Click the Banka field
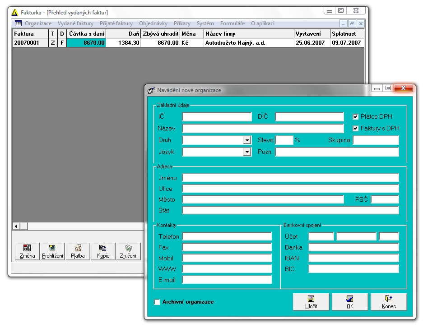The image size is (423, 328). point(353,247)
